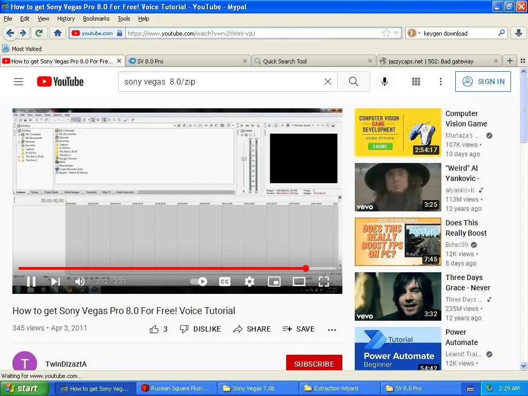Viewport: 528px width, 396px height.
Task: Open the Power Automate video title
Action: [461, 337]
